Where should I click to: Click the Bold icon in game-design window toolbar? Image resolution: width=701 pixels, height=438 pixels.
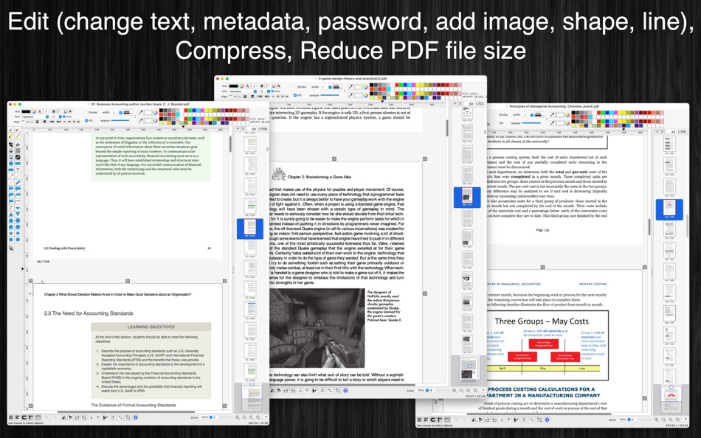point(261,86)
